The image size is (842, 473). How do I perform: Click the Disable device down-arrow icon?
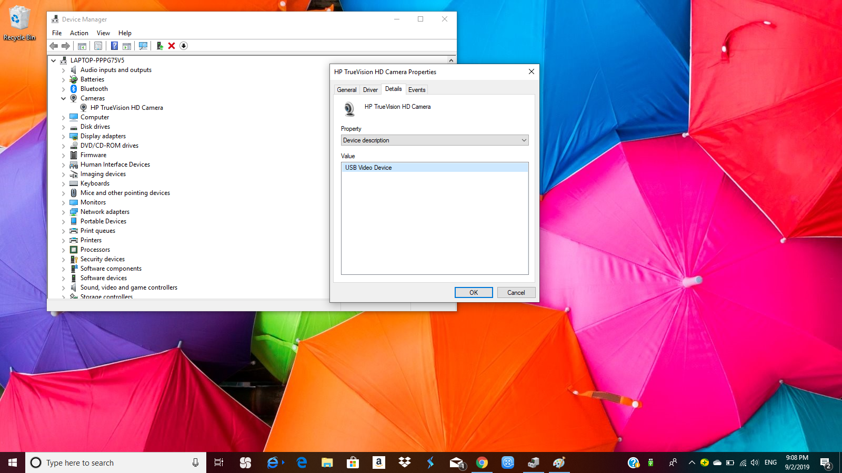[184, 46]
